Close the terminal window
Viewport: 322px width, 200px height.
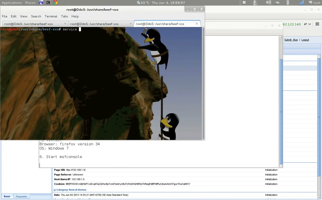(x=201, y=9)
